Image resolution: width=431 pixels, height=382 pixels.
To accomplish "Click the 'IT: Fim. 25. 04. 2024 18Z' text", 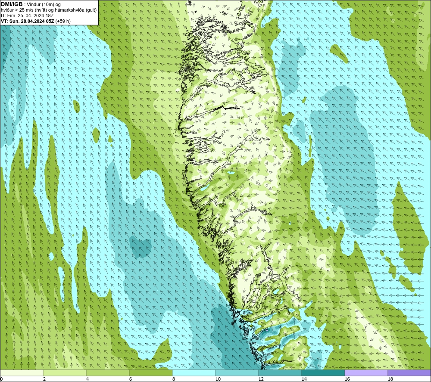I will tap(27, 16).
